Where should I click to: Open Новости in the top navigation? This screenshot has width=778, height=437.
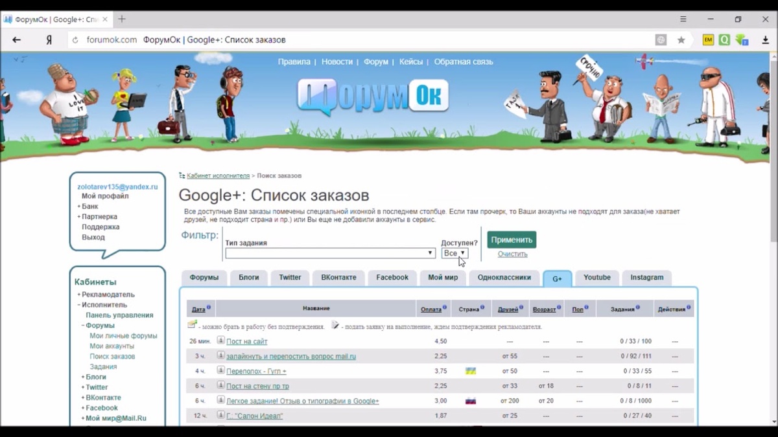click(338, 62)
